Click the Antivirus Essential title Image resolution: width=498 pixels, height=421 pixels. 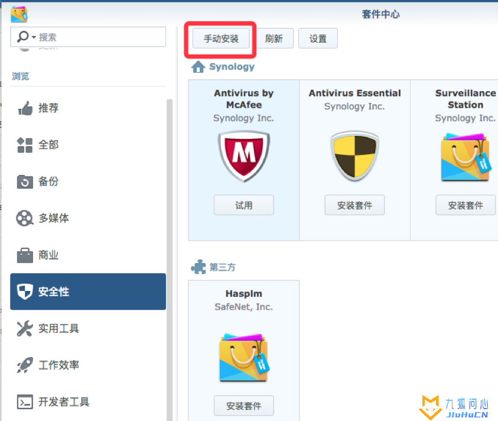(355, 93)
